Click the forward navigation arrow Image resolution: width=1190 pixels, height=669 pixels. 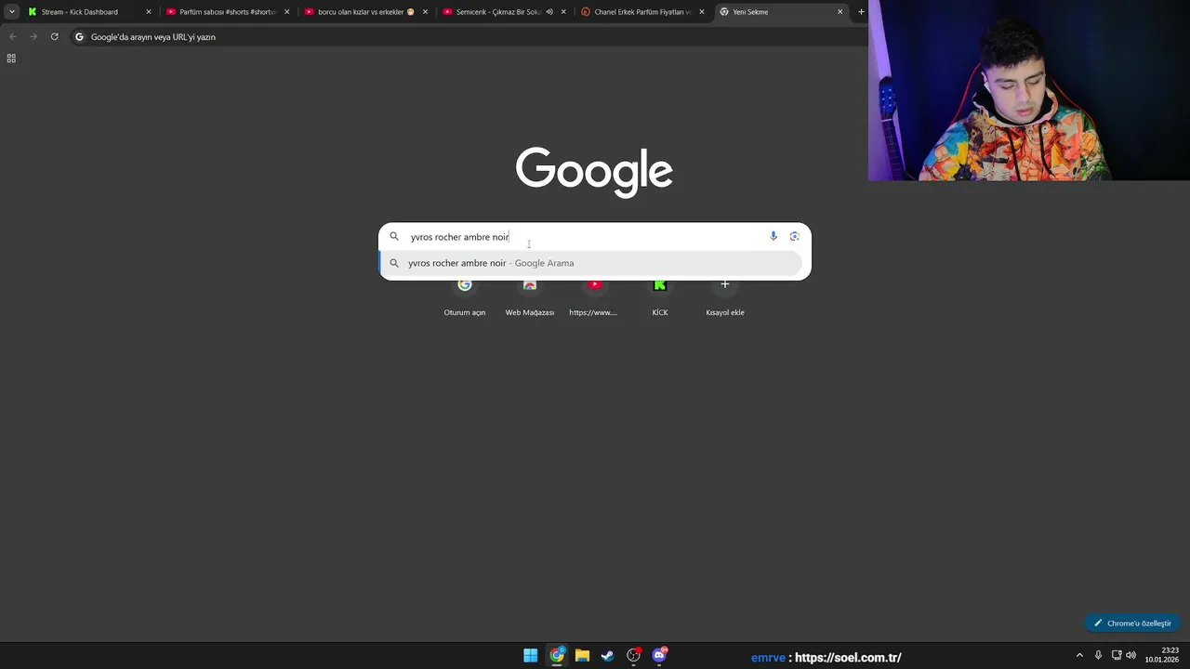pyautogui.click(x=33, y=36)
